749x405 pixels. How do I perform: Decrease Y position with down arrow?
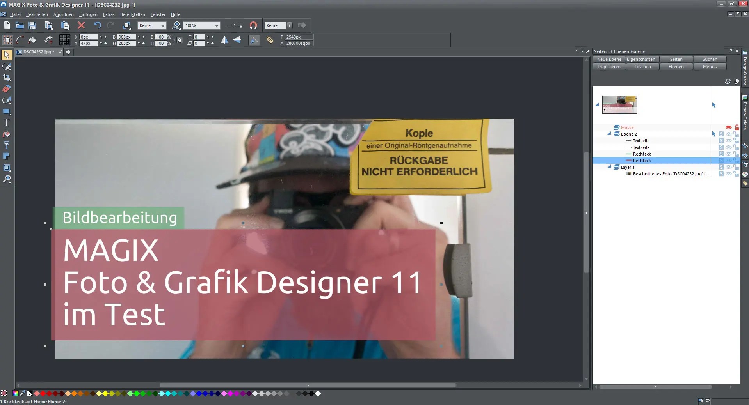pyautogui.click(x=101, y=43)
